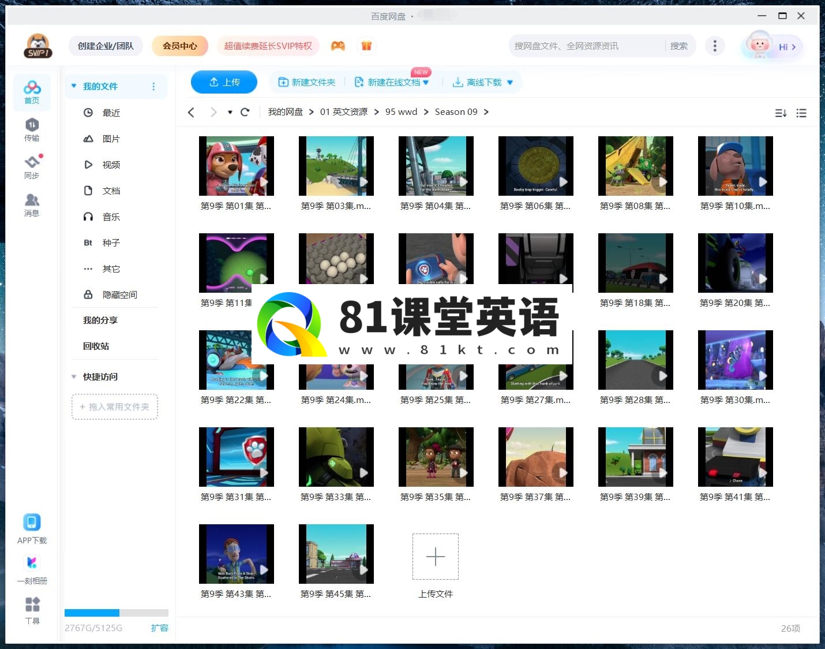Open video 第9季 第06集 thumbnail

536,166
